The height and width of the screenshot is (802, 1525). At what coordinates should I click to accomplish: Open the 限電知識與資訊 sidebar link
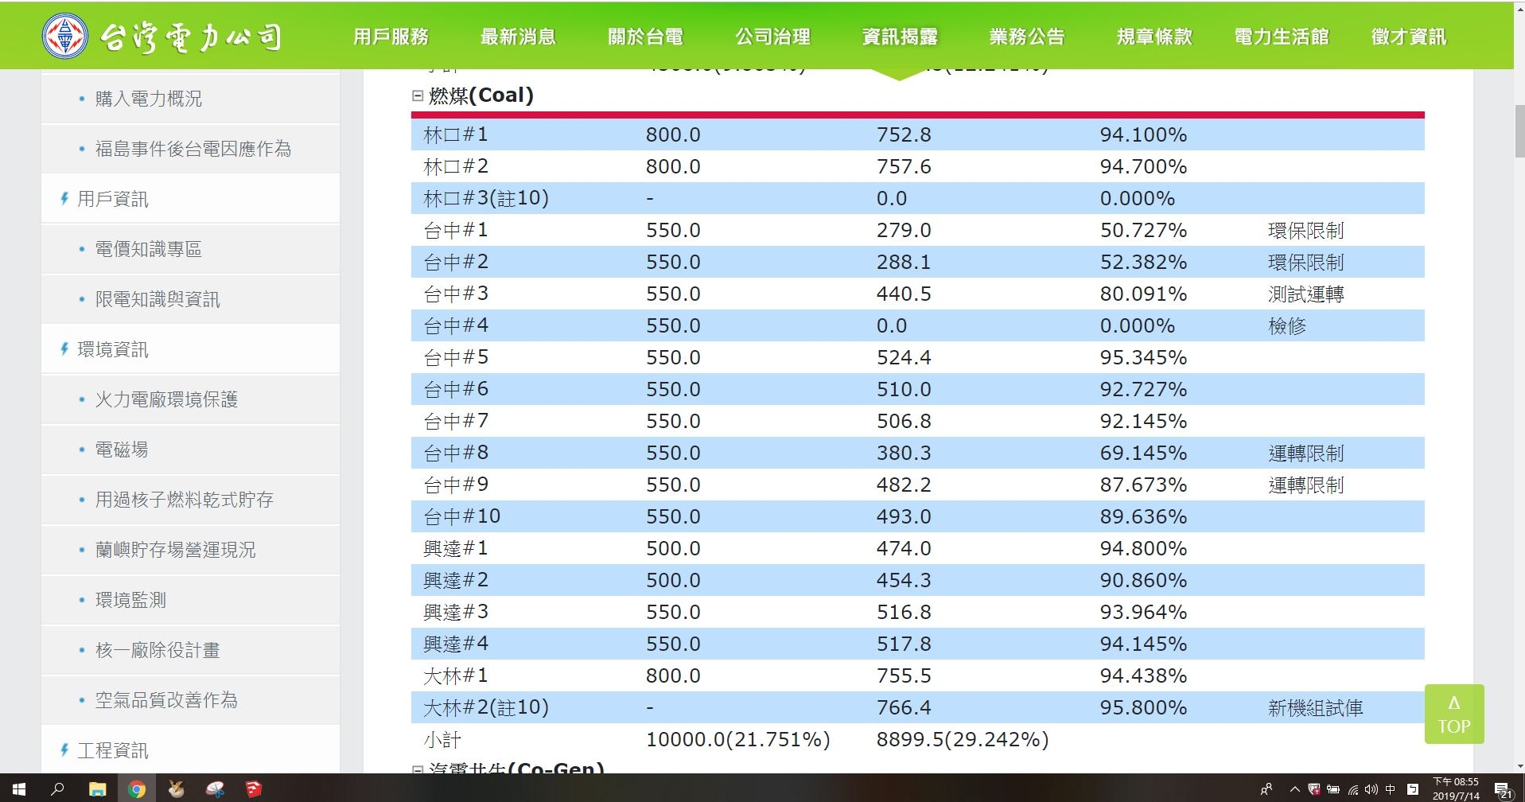coord(158,299)
